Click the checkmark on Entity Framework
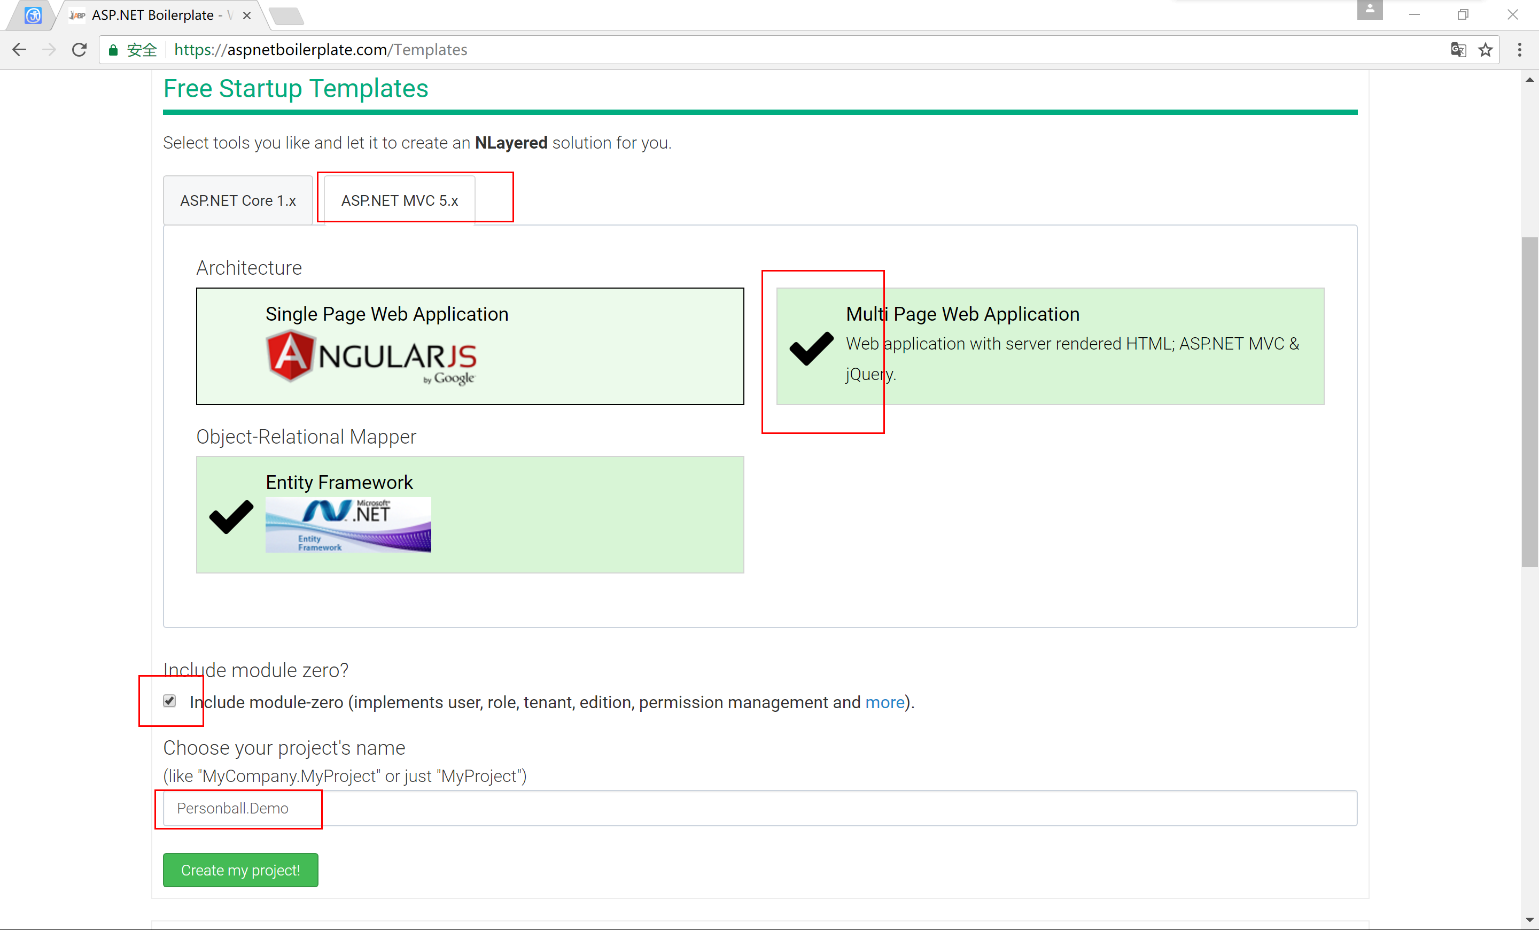1539x930 pixels. point(231,516)
